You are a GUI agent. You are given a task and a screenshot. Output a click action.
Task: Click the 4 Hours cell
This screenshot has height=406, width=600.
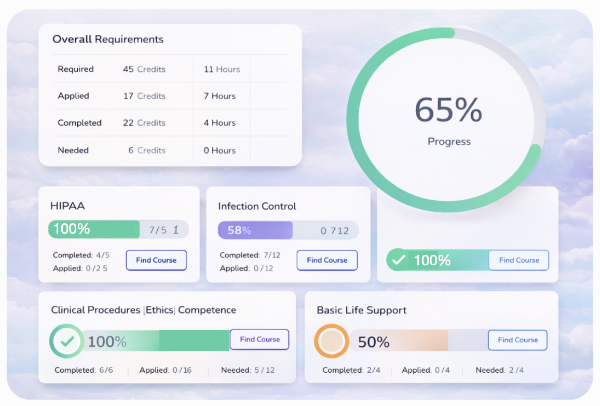tap(220, 123)
